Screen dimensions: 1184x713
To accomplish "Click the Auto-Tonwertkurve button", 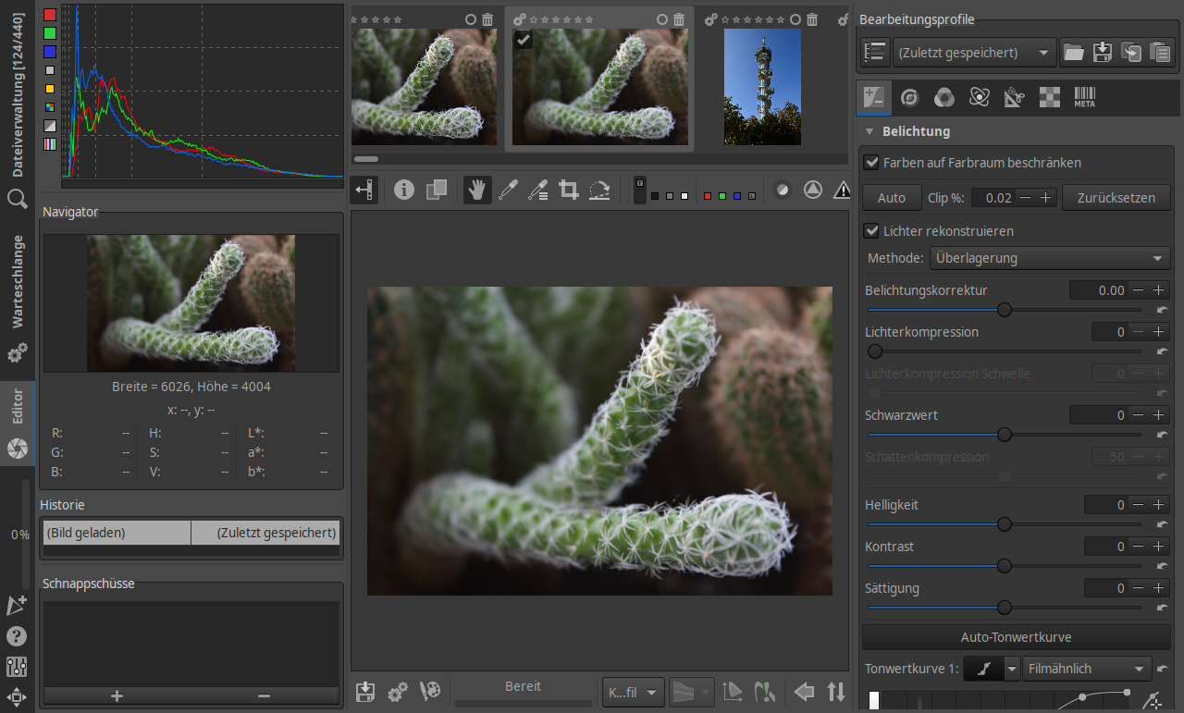I will pos(1017,637).
